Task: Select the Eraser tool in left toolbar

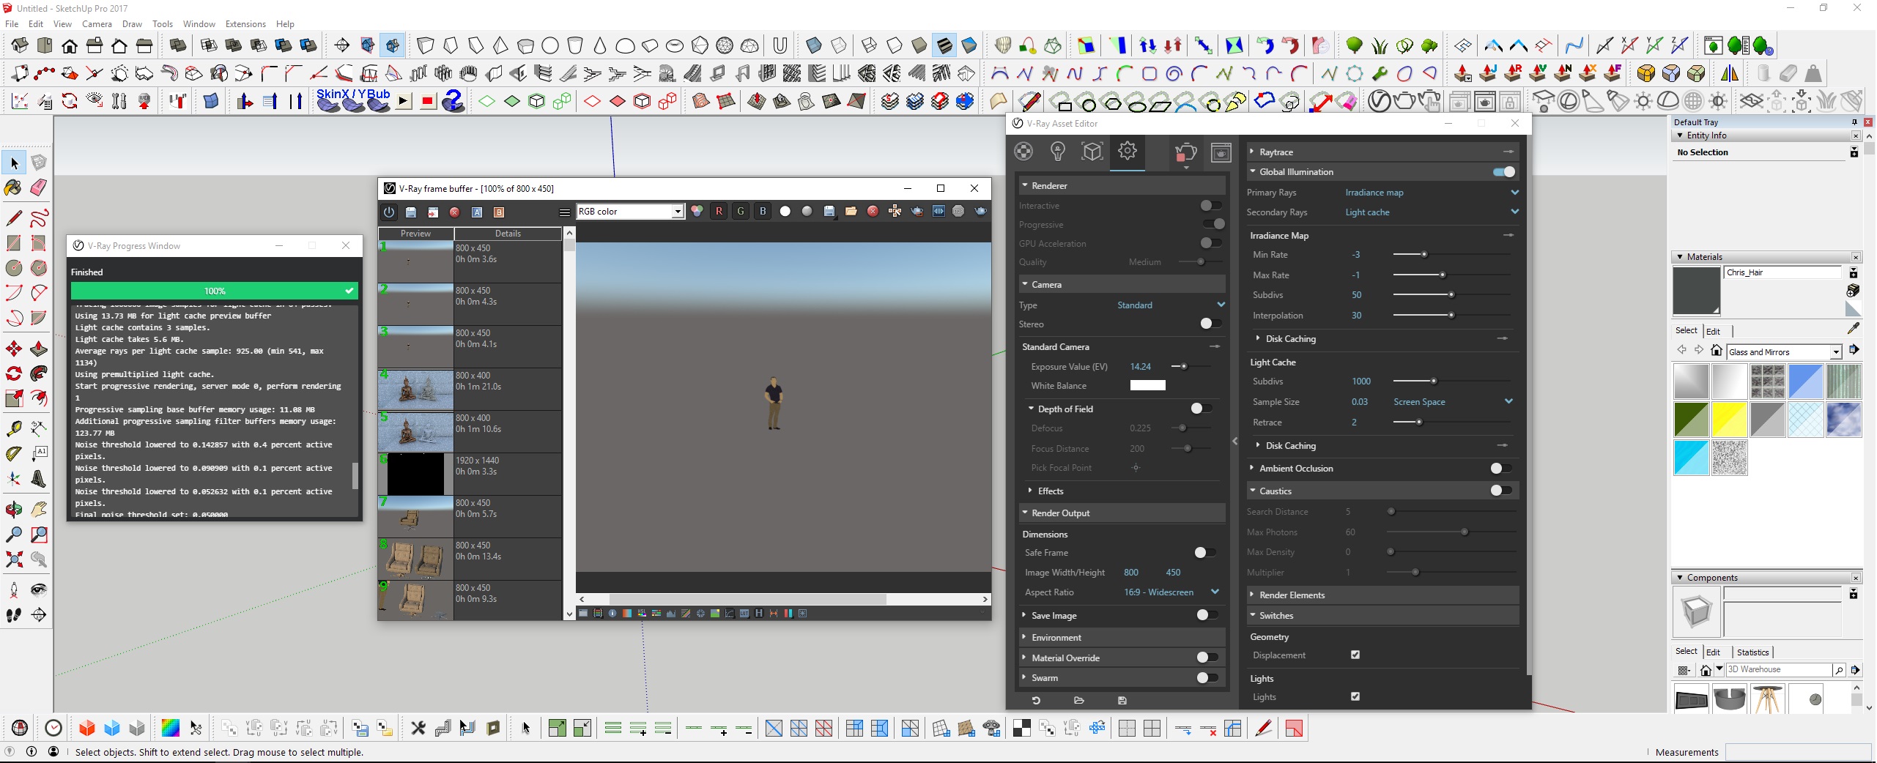Action: coord(39,187)
